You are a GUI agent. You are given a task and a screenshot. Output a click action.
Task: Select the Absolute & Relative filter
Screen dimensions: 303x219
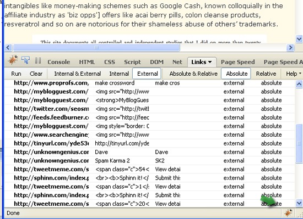click(x=193, y=74)
